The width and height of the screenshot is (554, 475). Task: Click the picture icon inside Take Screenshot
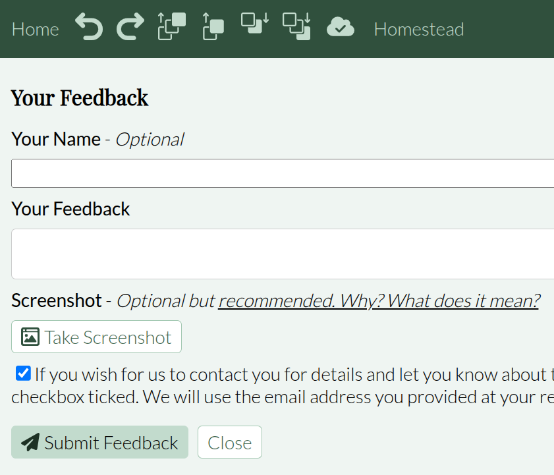[30, 337]
